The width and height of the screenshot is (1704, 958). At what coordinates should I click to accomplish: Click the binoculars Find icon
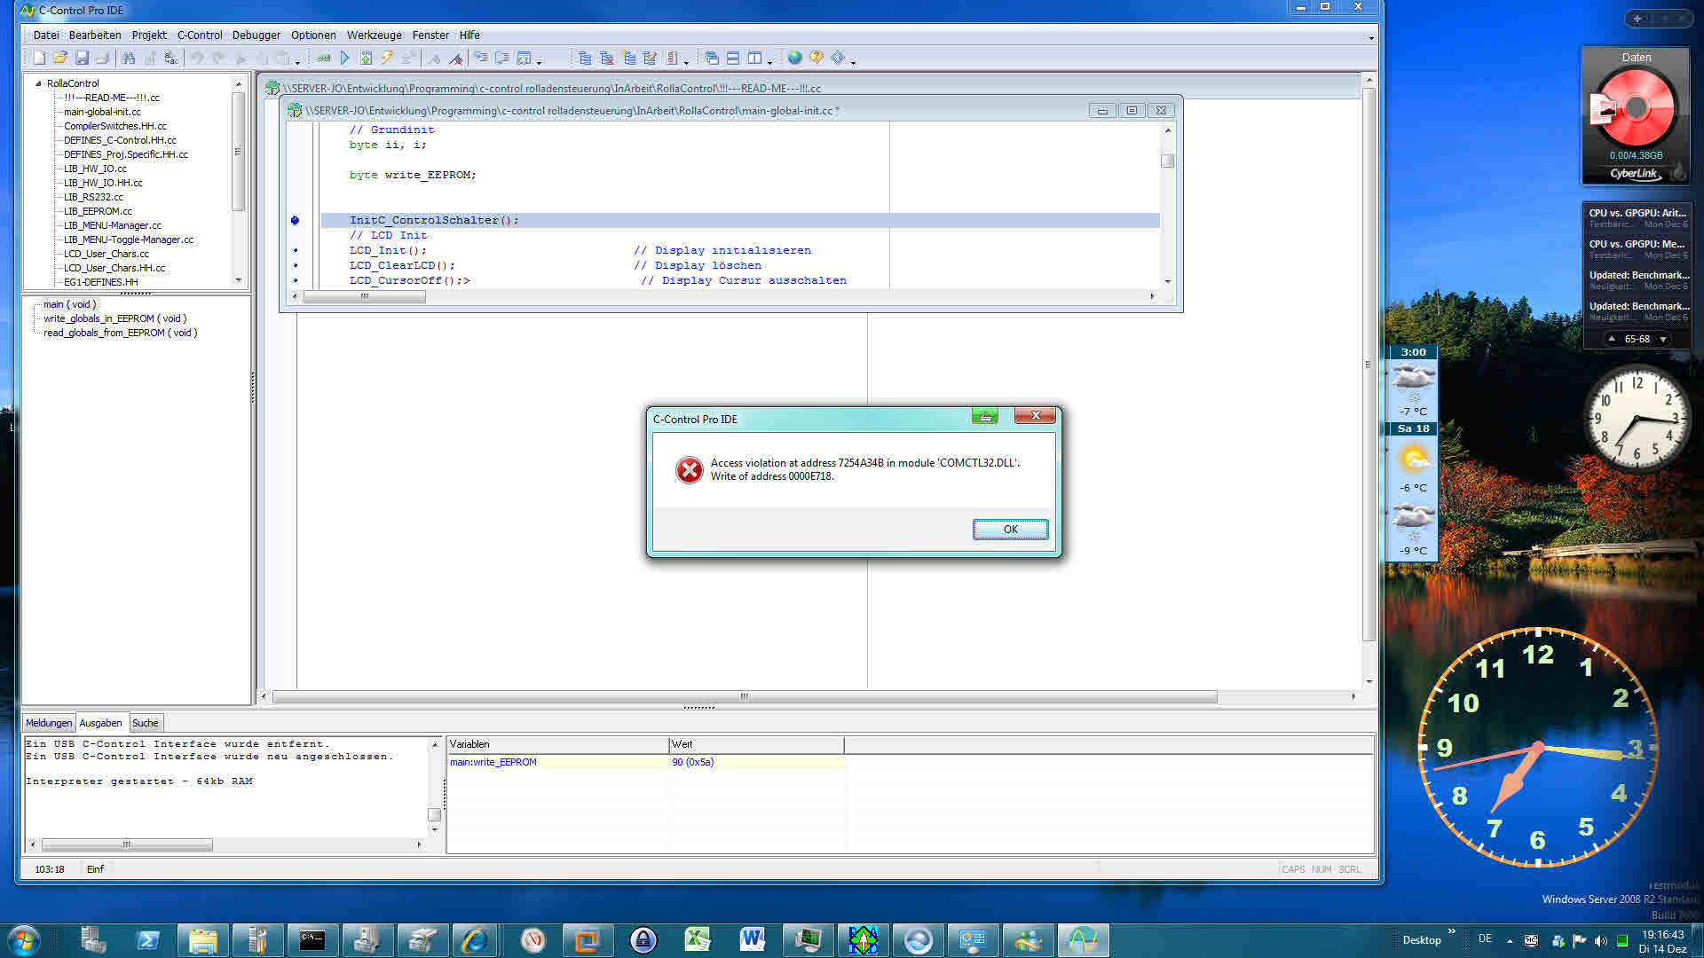pos(129,59)
